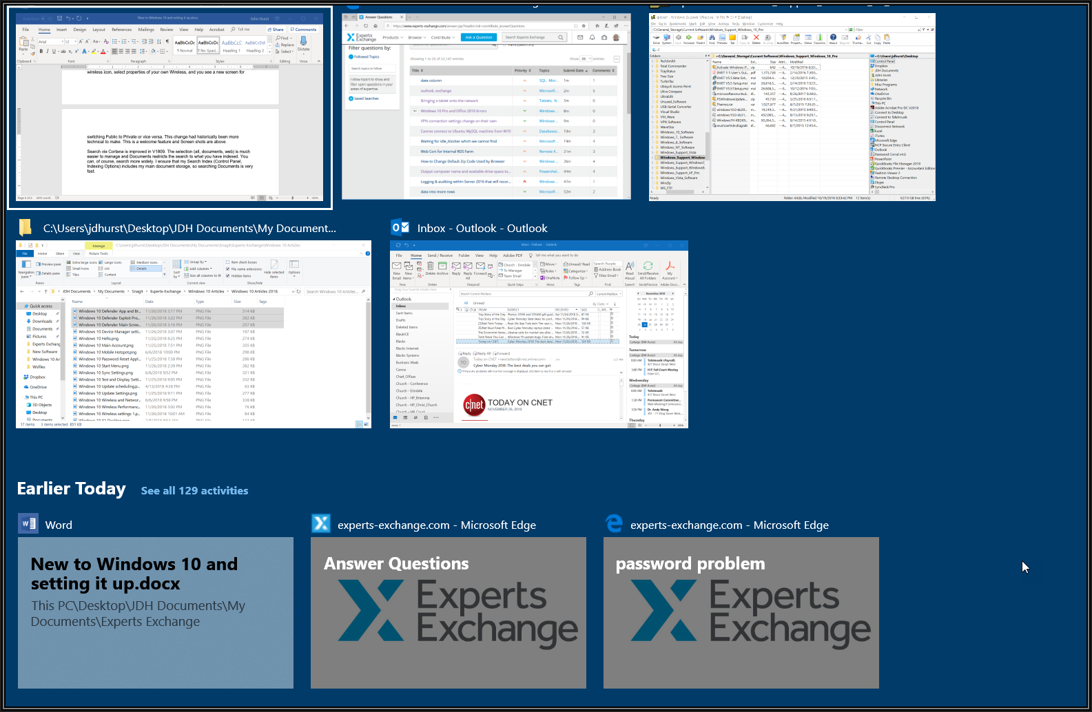This screenshot has width=1092, height=712.
Task: Click the file list vertical scrollbar in File Explorer
Action: click(368, 356)
